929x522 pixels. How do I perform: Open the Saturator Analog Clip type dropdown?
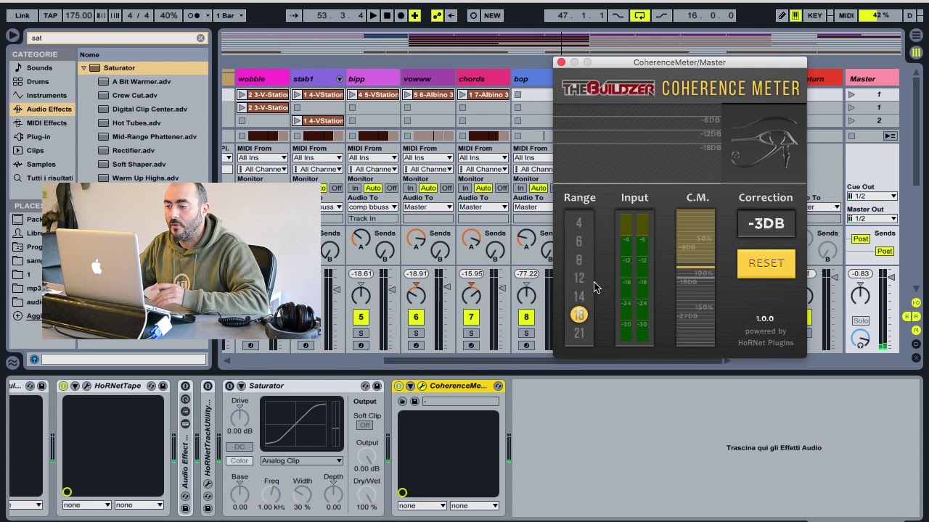click(x=302, y=460)
